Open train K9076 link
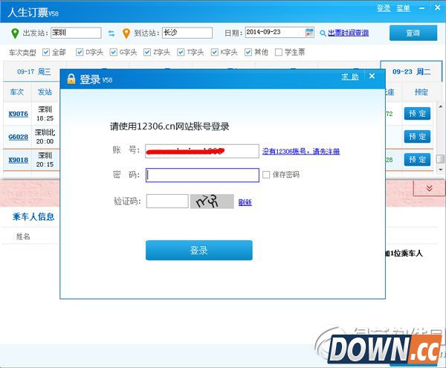446x368 pixels. coord(18,114)
